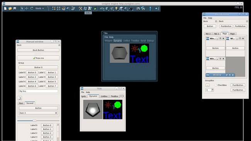This screenshot has width=251, height=141.
Task: Toggle the CheckBox in GroupBox
Action: coord(216,85)
